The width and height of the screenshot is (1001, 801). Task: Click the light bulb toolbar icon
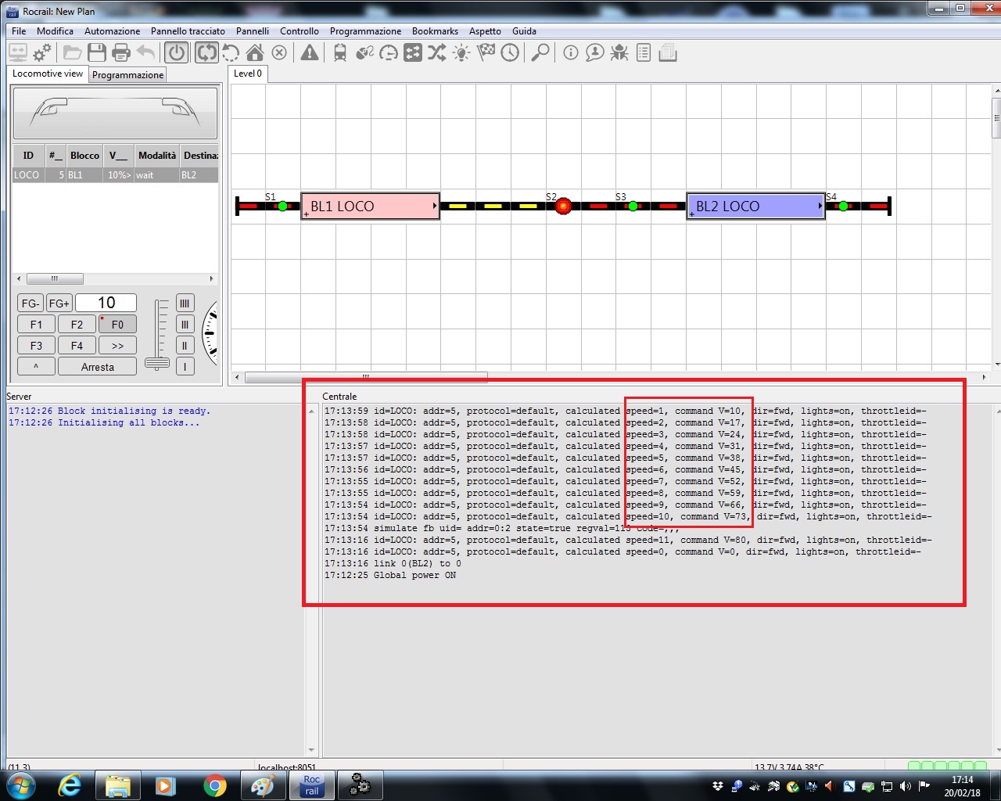point(461,53)
